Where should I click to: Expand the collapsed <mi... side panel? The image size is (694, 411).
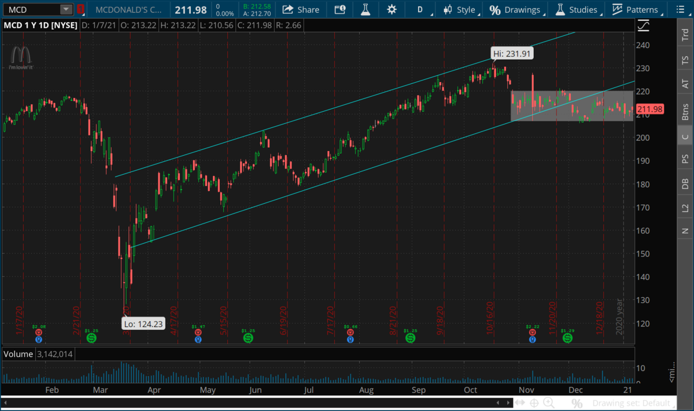pyautogui.click(x=671, y=371)
